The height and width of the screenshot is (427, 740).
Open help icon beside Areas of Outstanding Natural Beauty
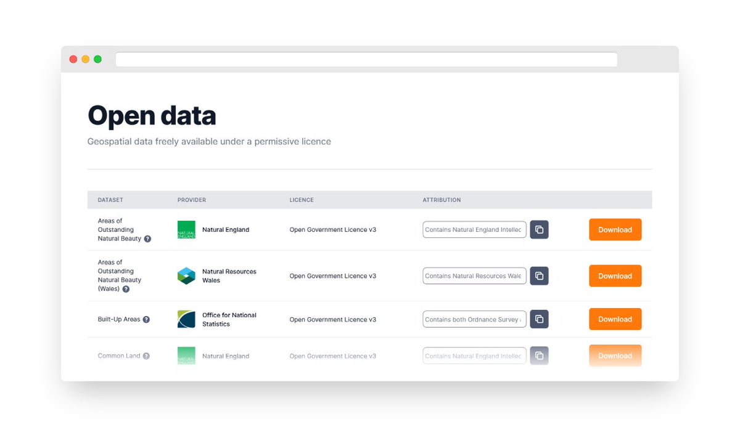[147, 238]
